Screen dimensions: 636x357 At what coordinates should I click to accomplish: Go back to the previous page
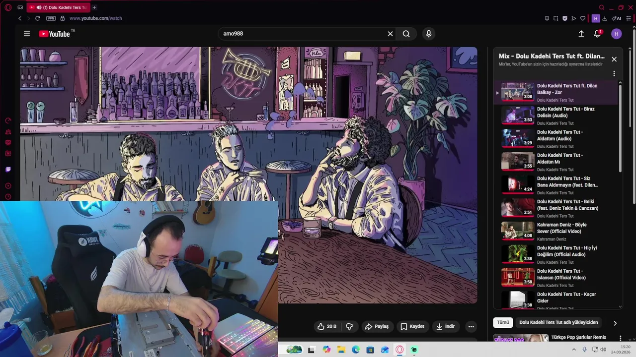point(20,18)
